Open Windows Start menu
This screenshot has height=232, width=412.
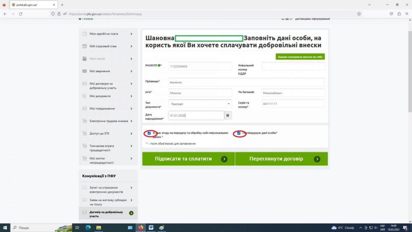pyautogui.click(x=5, y=228)
